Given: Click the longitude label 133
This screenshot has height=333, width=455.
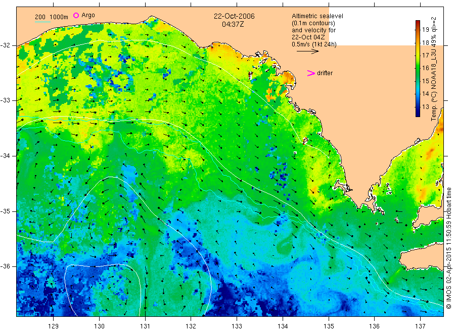Looking at the screenshot, I should pyautogui.click(x=237, y=326).
